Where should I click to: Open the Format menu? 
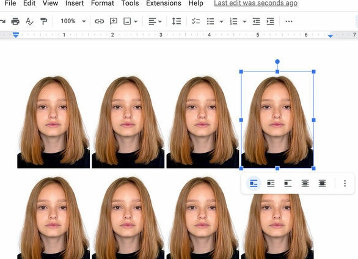103,3
